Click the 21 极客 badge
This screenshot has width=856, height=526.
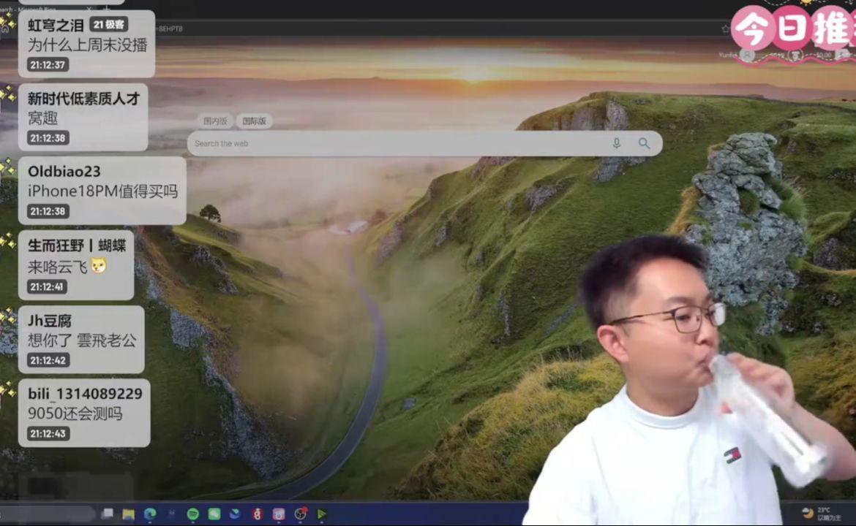(108, 25)
